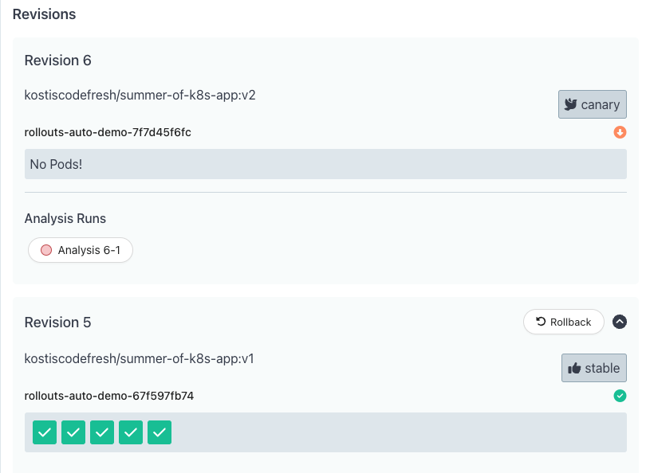Click orange scaled-down status icon for Revision 6
This screenshot has height=473, width=646.
(620, 132)
